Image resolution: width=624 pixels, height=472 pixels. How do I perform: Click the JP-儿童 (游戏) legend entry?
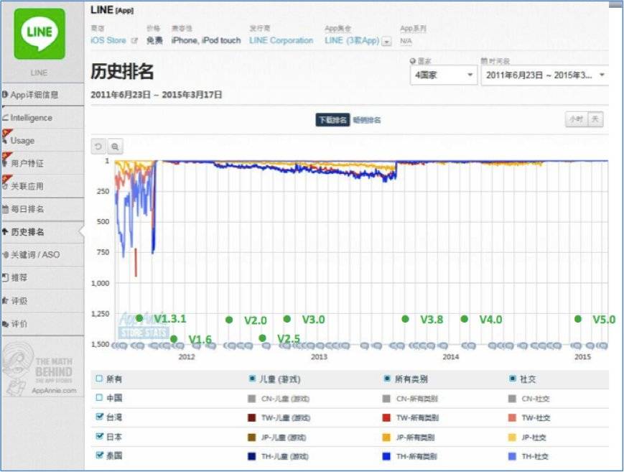point(277,438)
